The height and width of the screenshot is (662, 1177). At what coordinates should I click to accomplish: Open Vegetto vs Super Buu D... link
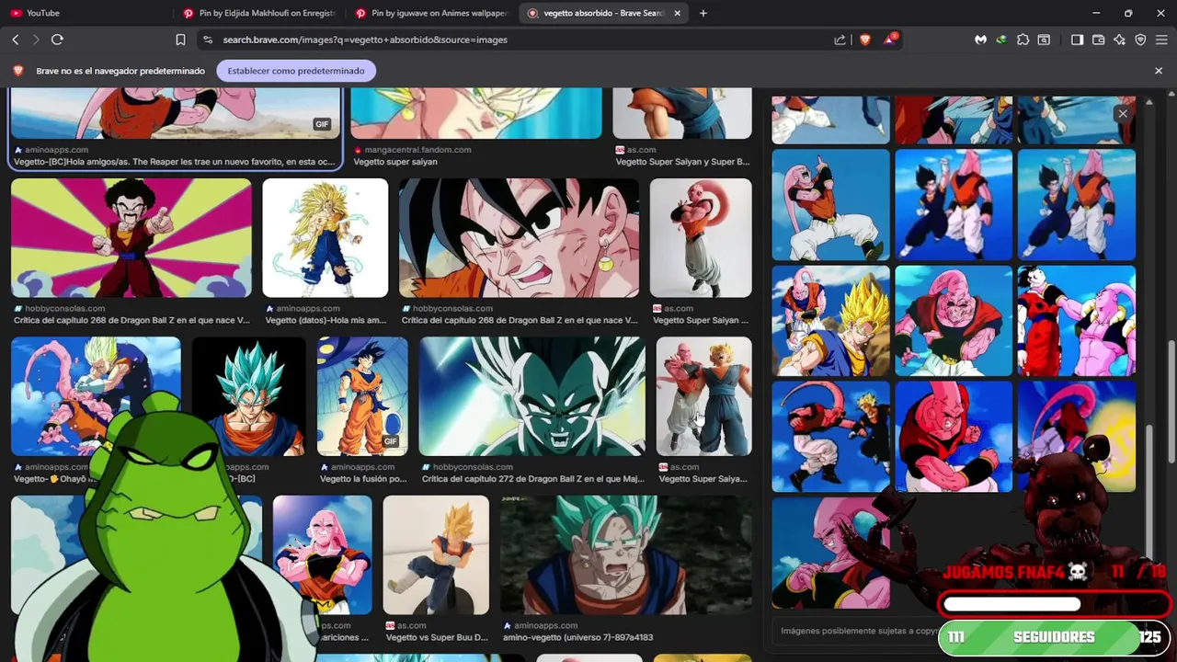pyautogui.click(x=437, y=637)
